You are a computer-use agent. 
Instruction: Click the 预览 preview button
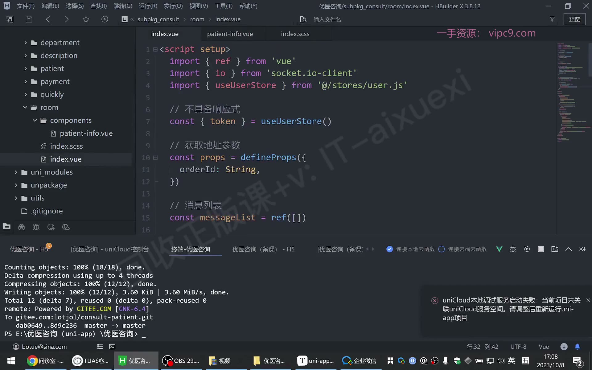574,19
